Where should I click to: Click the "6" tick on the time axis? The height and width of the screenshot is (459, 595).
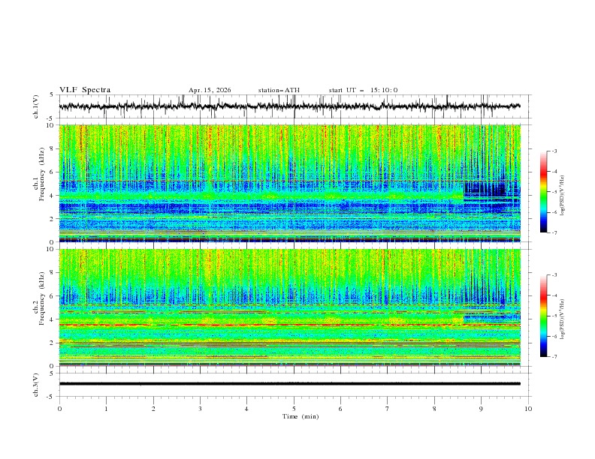(x=340, y=409)
